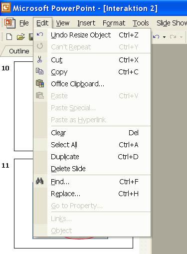Open the Undo history dropdown arrow

[x=164, y=37]
